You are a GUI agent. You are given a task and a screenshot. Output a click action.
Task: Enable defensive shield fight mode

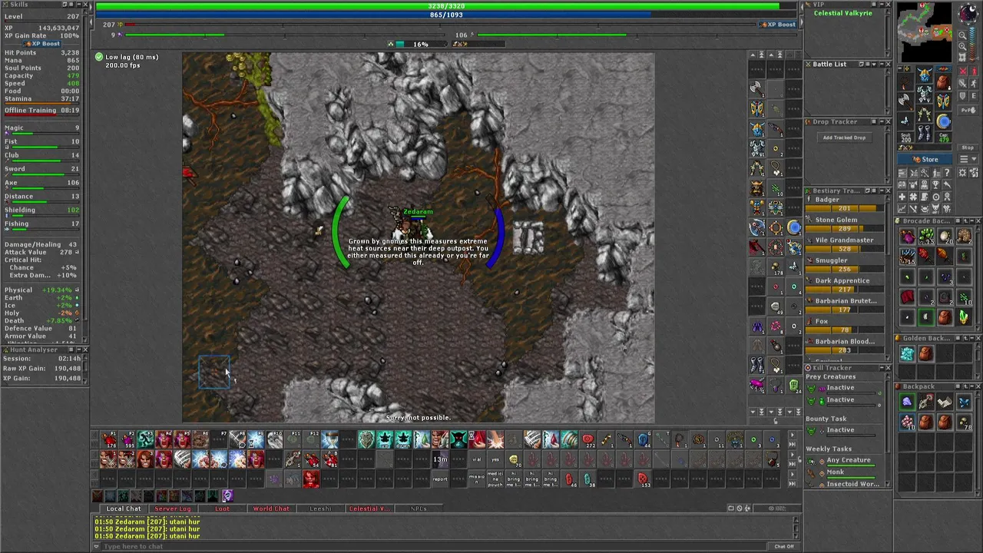tap(963, 95)
